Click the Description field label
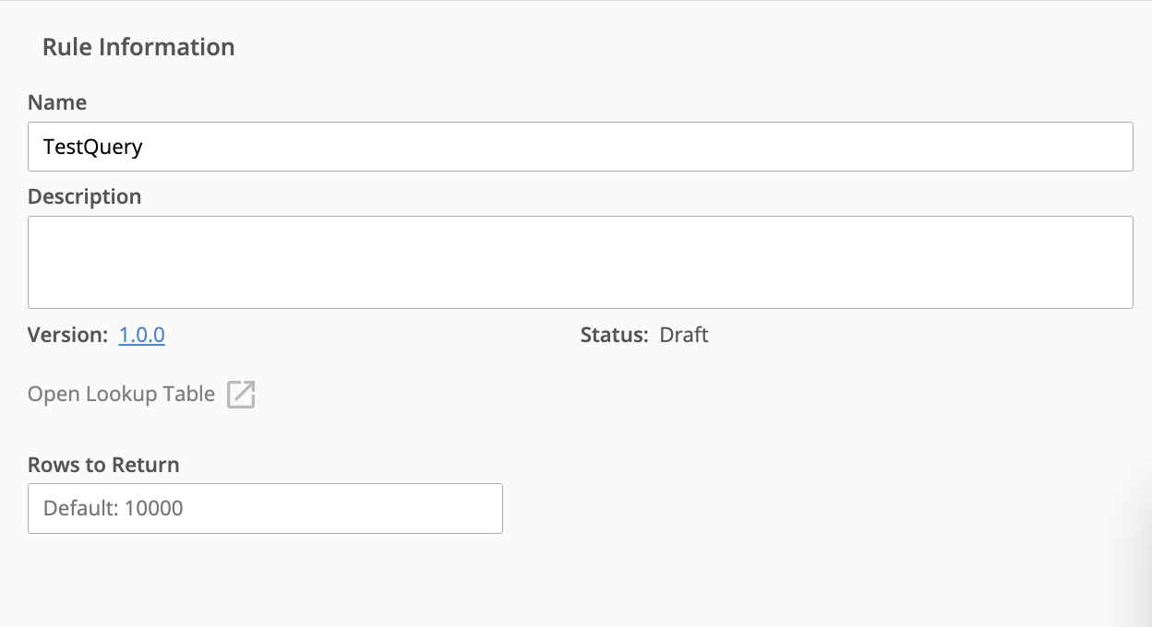The image size is (1152, 627). [85, 196]
